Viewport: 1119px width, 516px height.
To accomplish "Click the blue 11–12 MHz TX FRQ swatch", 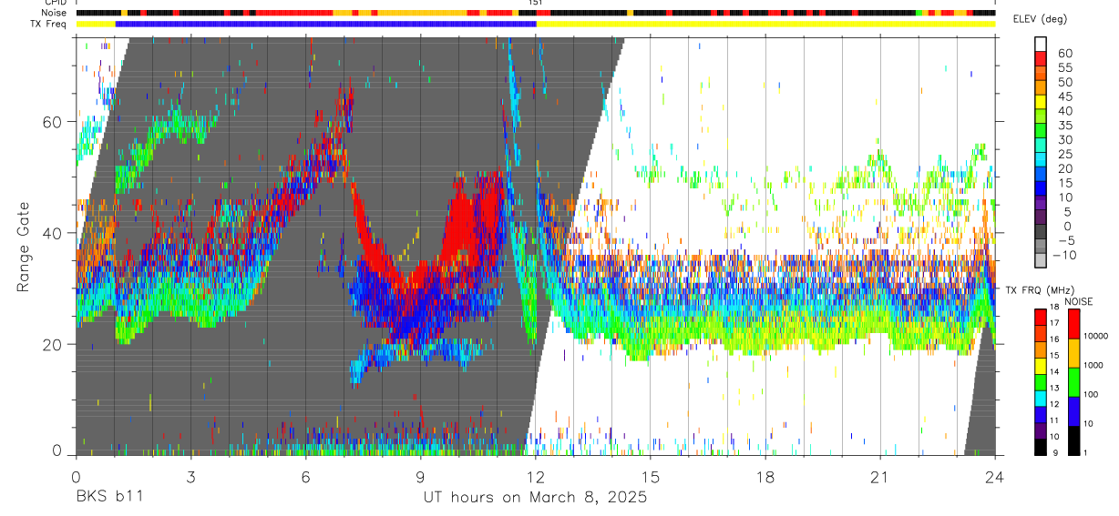I will click(1041, 414).
